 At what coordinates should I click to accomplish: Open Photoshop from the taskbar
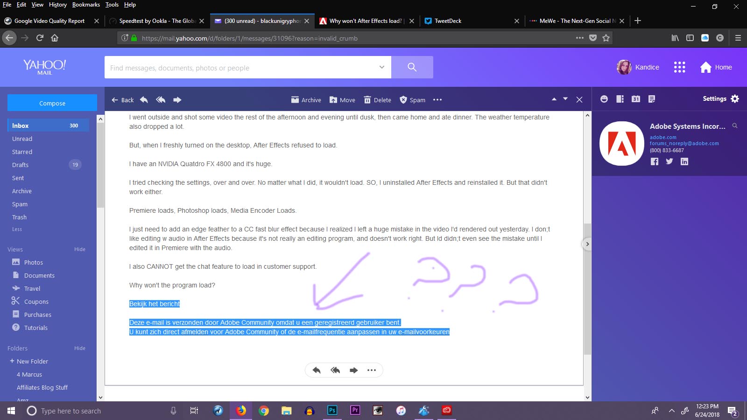332,411
